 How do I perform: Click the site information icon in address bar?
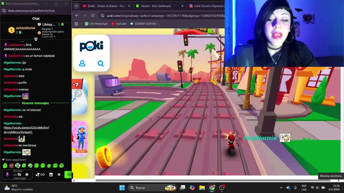[x=102, y=16]
